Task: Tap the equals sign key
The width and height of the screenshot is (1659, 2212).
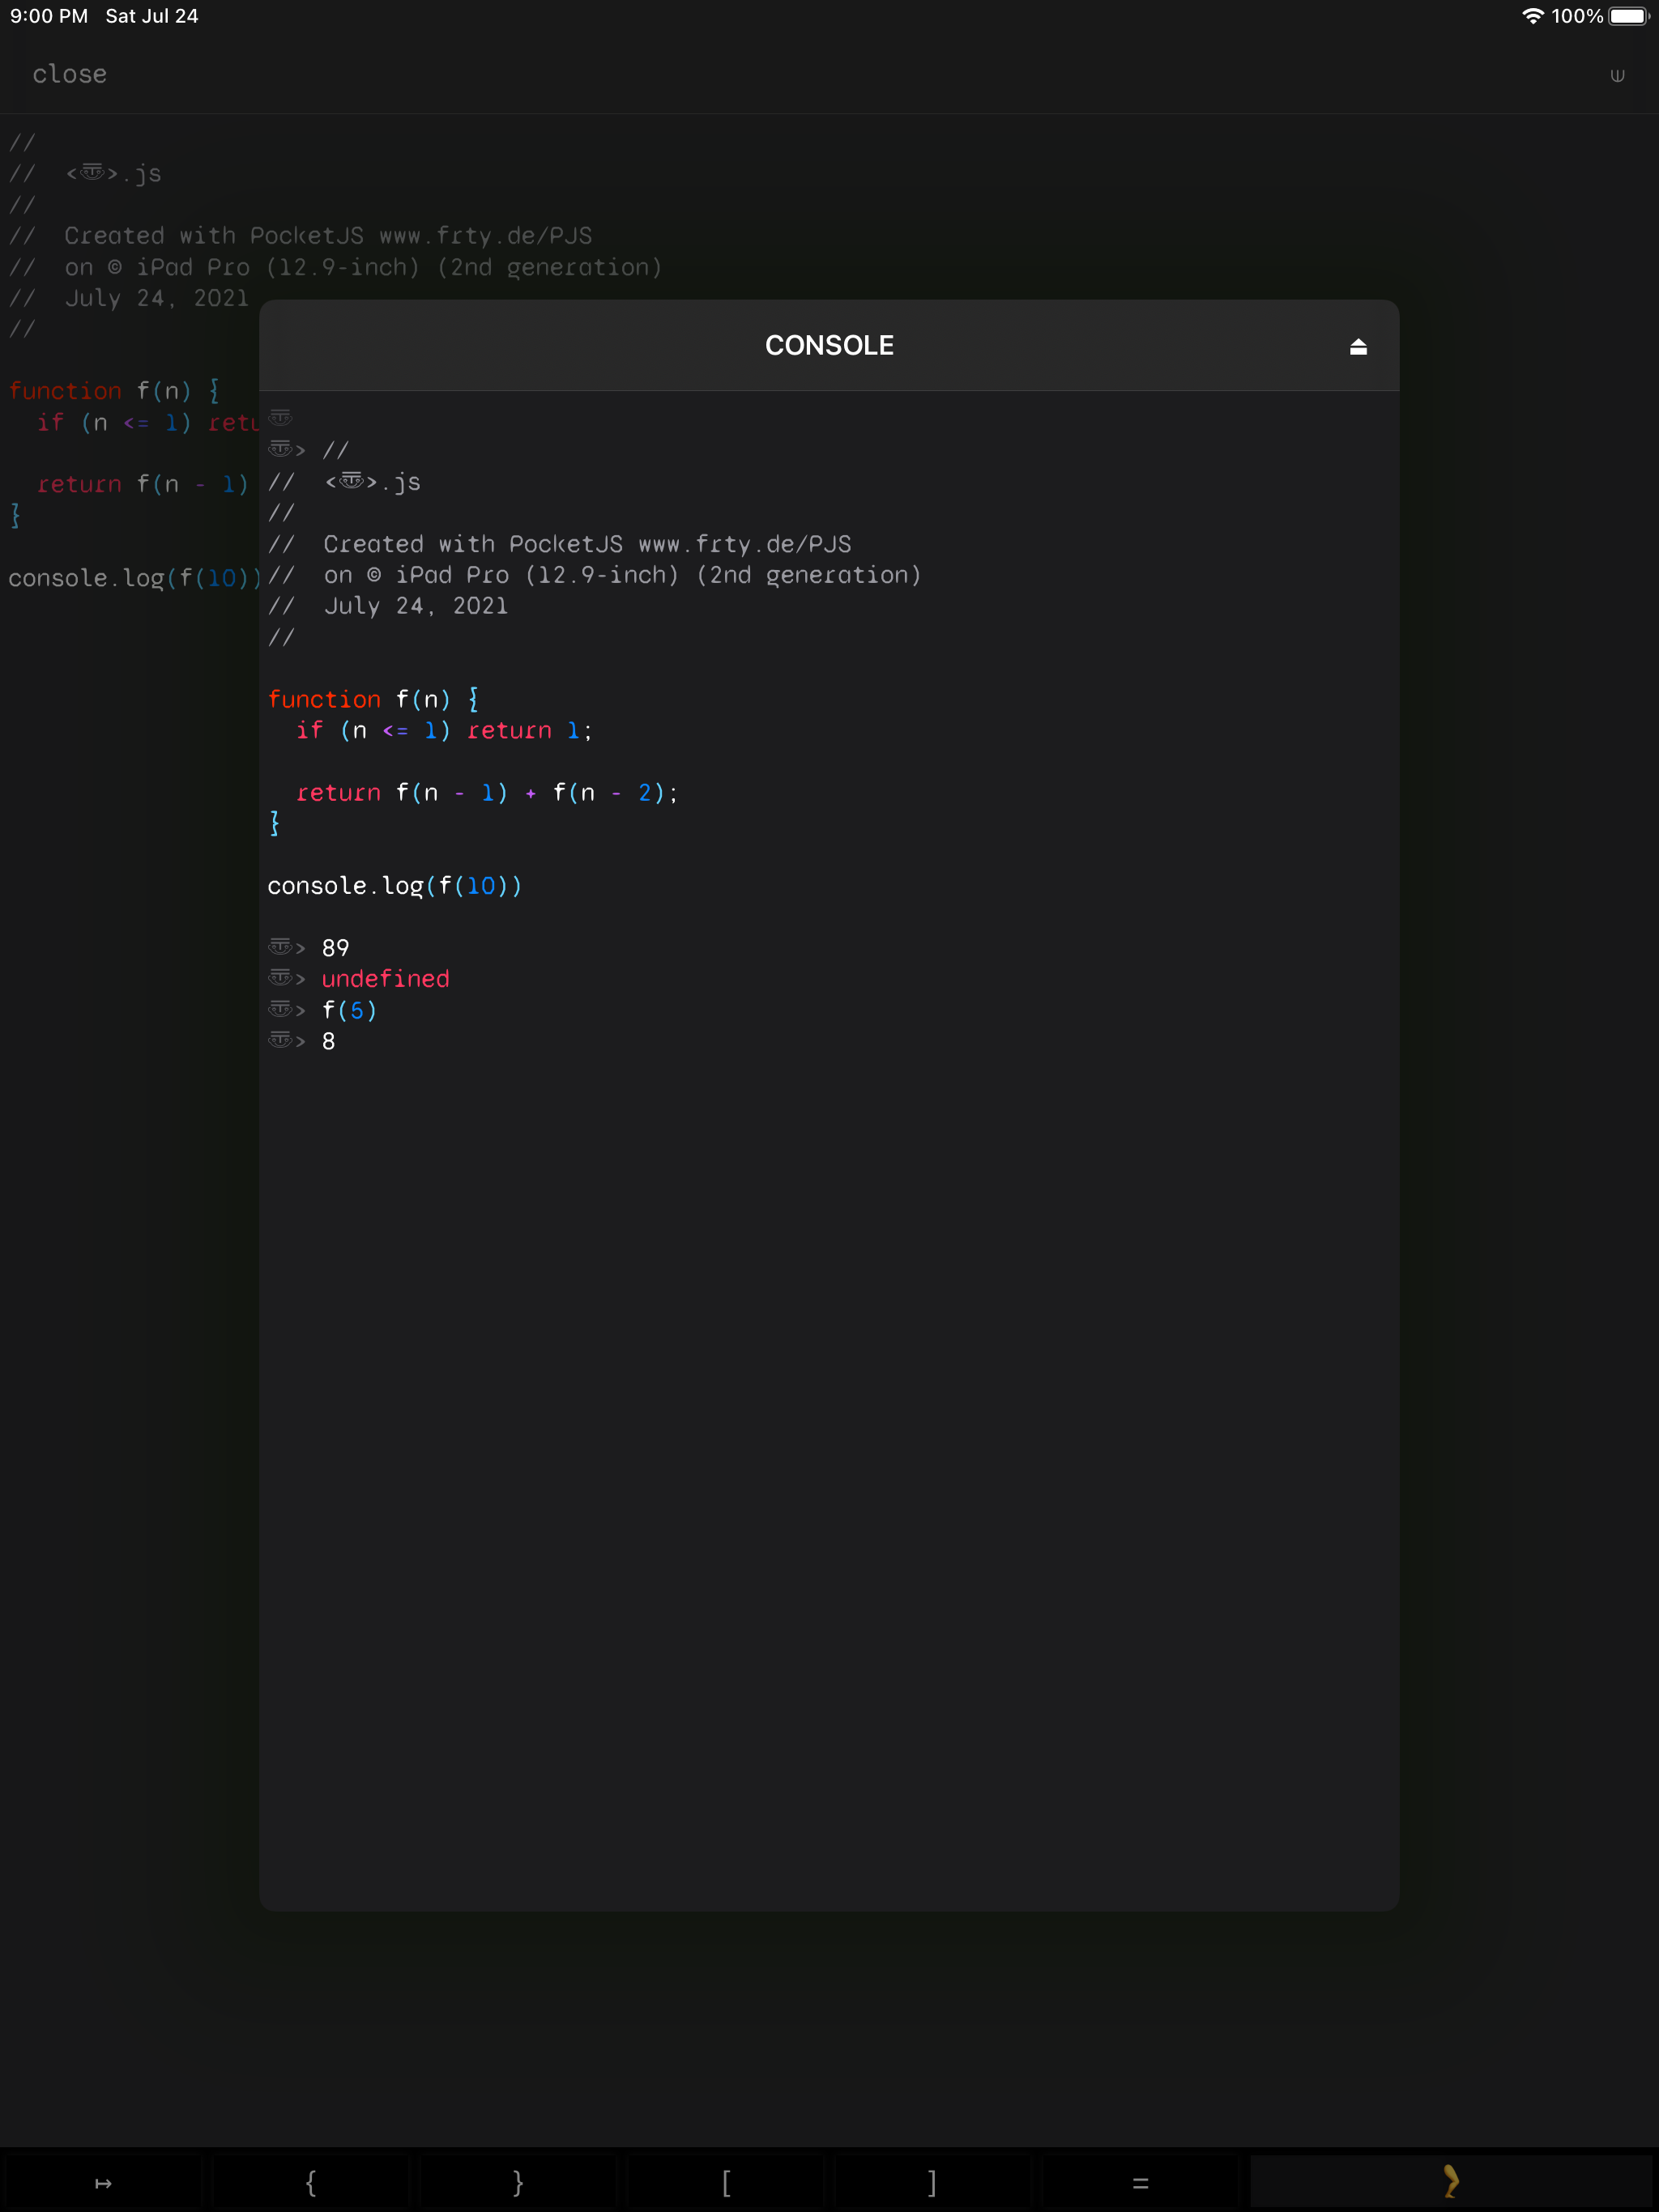Action: [x=1140, y=2183]
